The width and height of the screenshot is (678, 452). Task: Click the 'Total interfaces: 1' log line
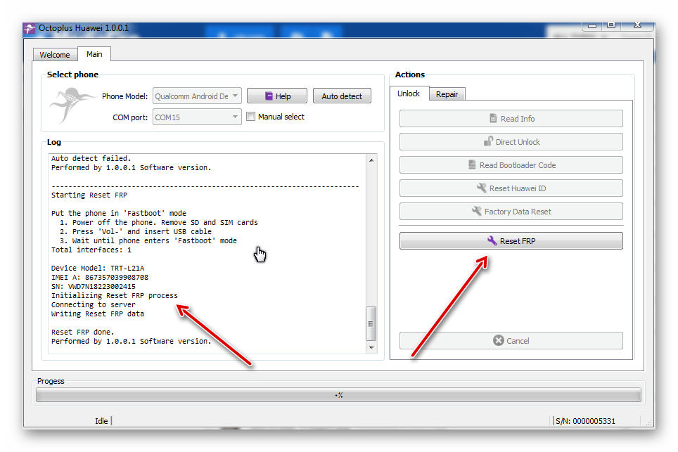tap(91, 250)
